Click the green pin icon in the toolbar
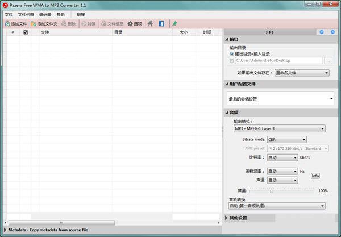Viewport: 341px width, 237px height. pyautogui.click(x=174, y=24)
